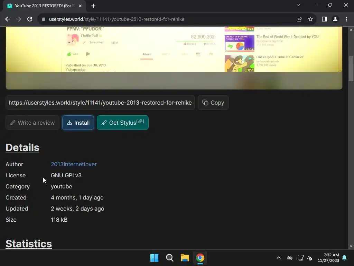Click the scrollbar up arrow
This screenshot has height=266, width=354.
[x=351, y=30]
